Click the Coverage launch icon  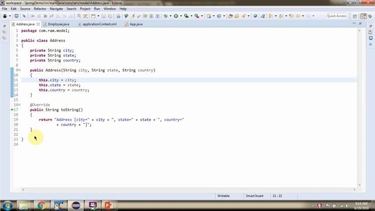coord(186,16)
